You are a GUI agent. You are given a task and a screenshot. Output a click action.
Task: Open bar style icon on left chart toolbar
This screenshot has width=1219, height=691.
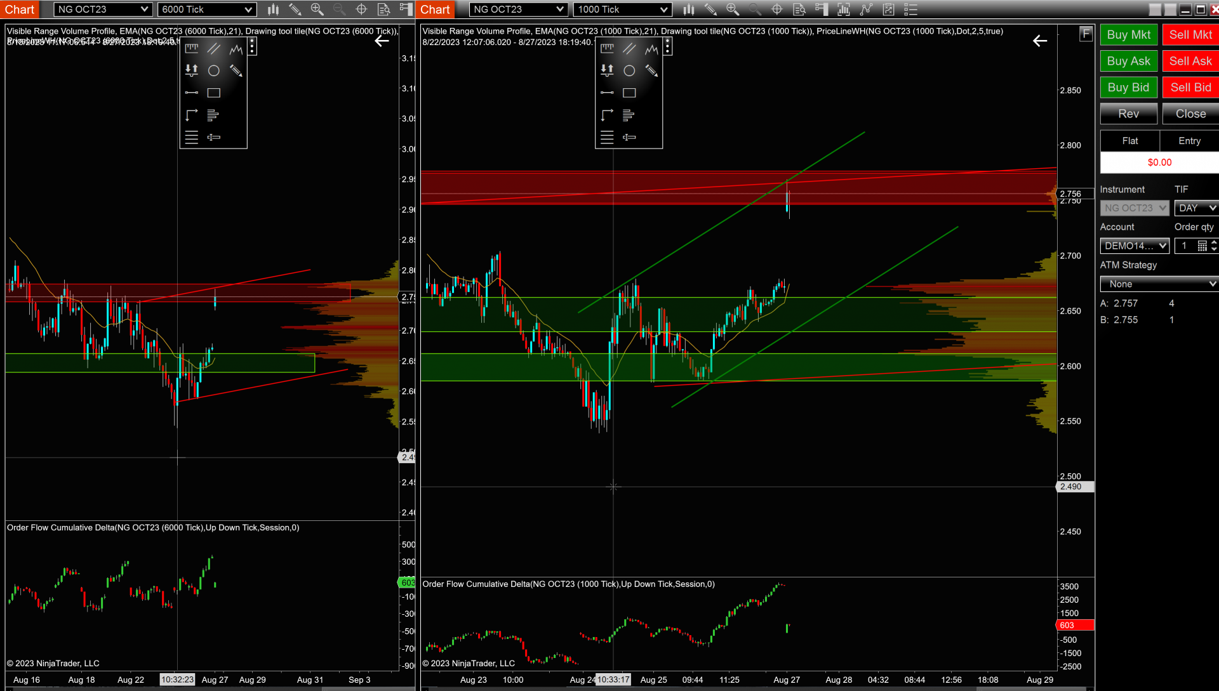coord(273,10)
